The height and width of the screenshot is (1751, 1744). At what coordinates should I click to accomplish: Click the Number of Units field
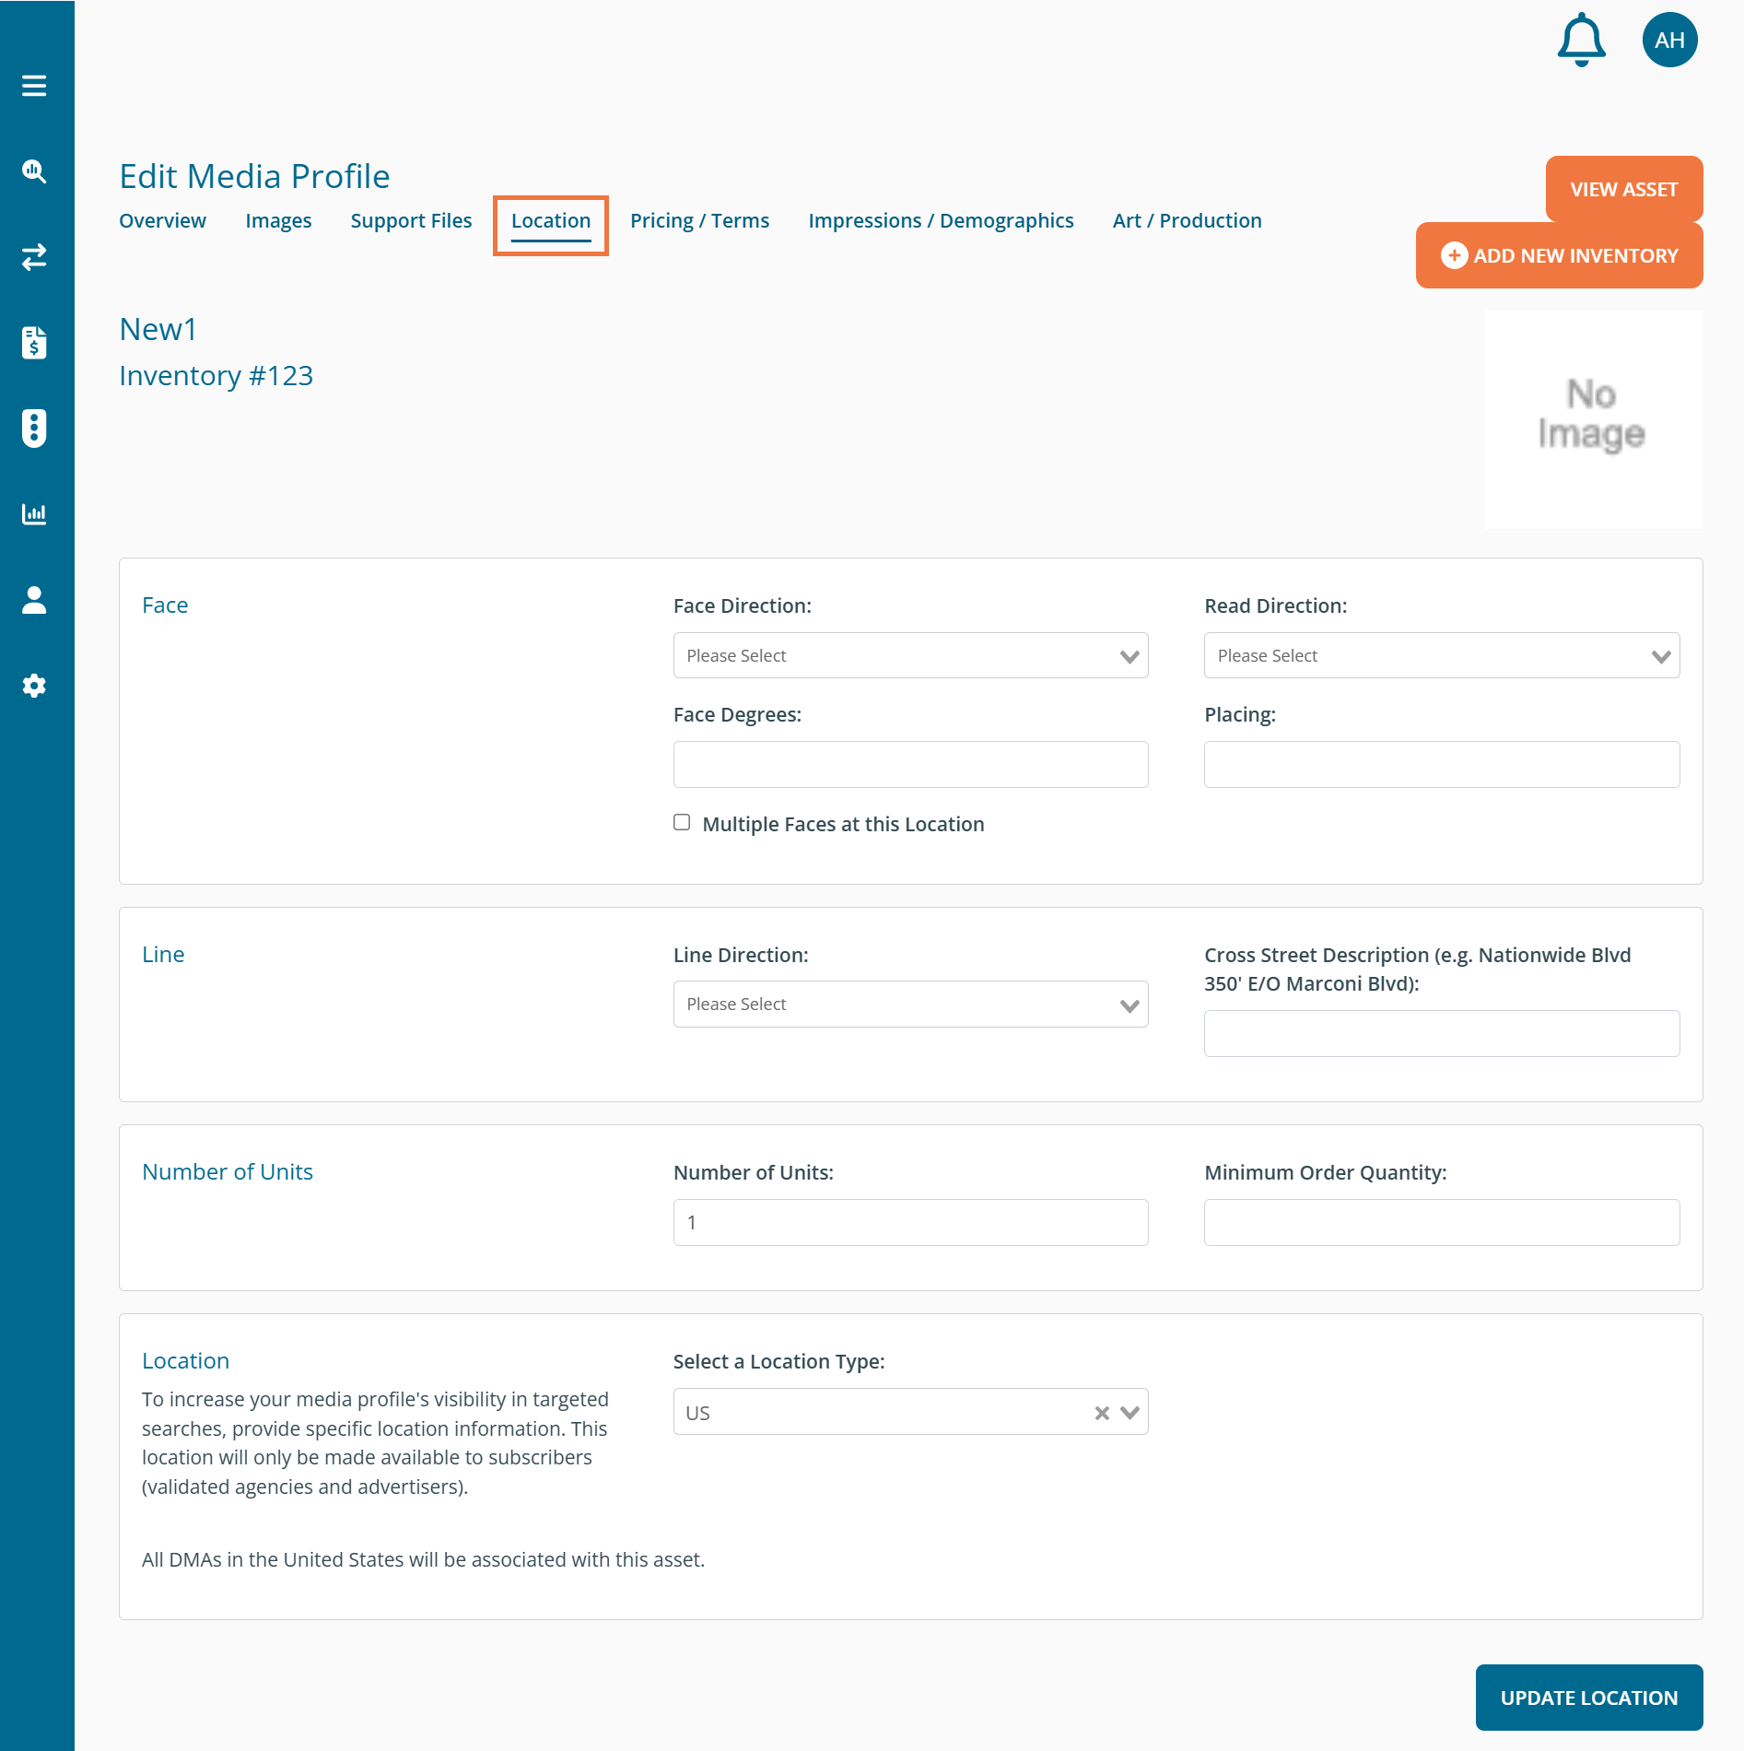(910, 1223)
